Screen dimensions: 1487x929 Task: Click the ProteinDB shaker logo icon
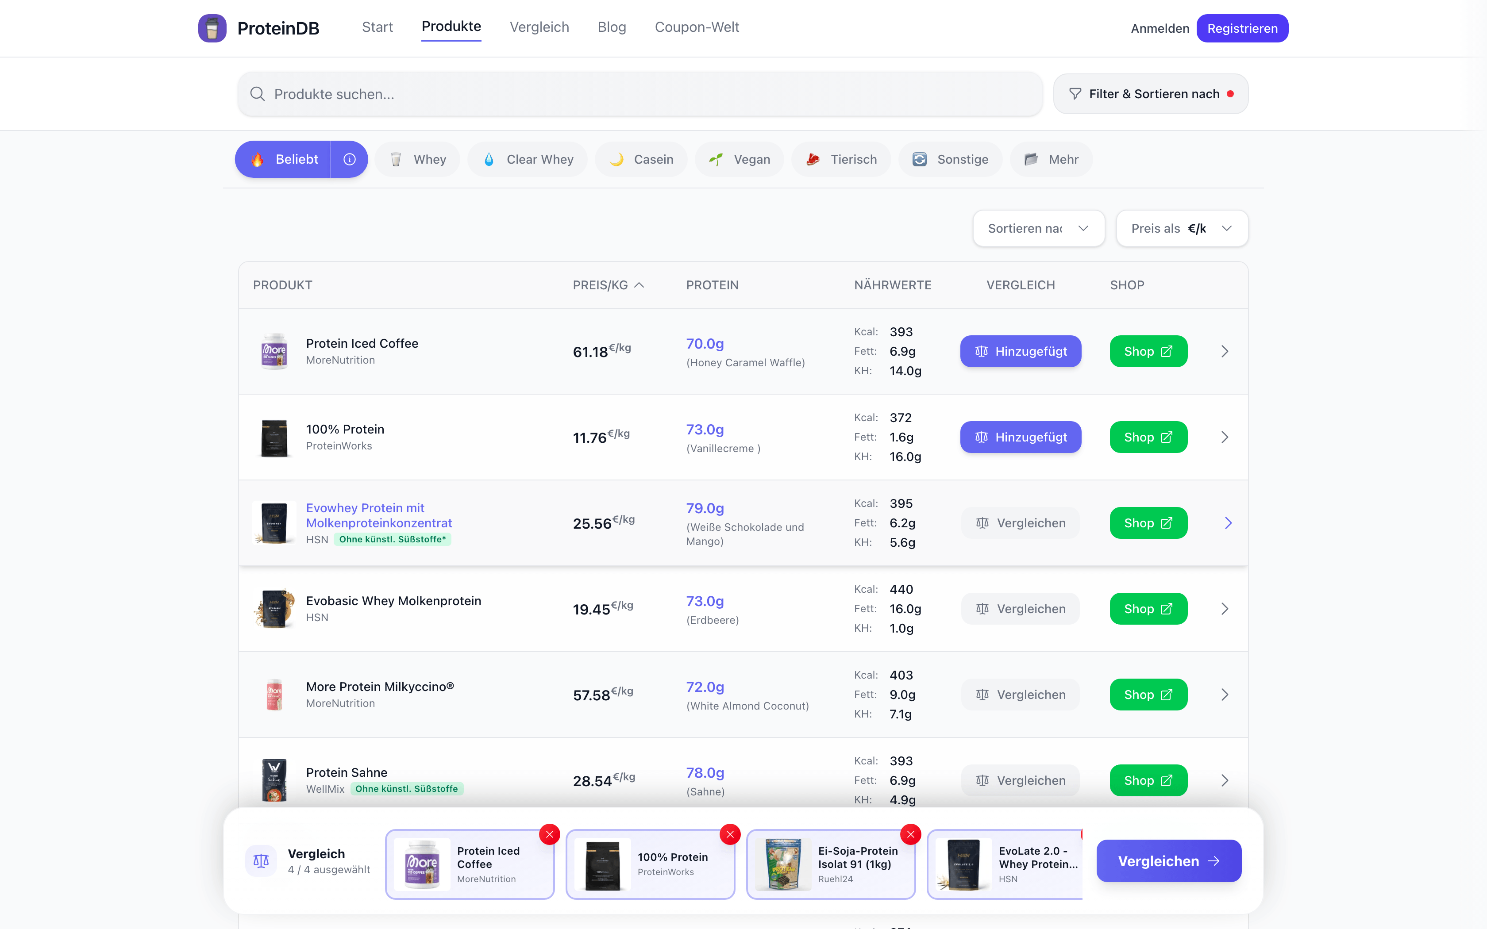tap(212, 28)
